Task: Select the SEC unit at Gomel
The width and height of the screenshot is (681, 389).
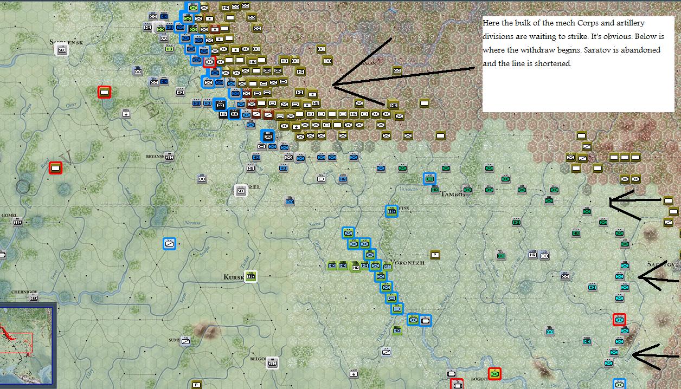Action: [x=17, y=222]
